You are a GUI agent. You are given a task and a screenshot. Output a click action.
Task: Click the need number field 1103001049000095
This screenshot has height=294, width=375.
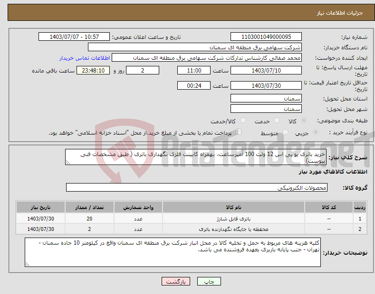[266, 37]
